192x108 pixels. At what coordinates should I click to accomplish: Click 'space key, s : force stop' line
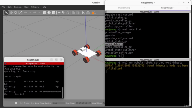coord(19,71)
